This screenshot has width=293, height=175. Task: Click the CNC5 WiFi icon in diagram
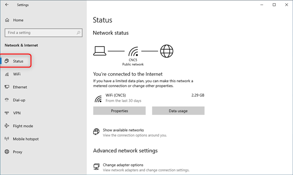(133, 52)
